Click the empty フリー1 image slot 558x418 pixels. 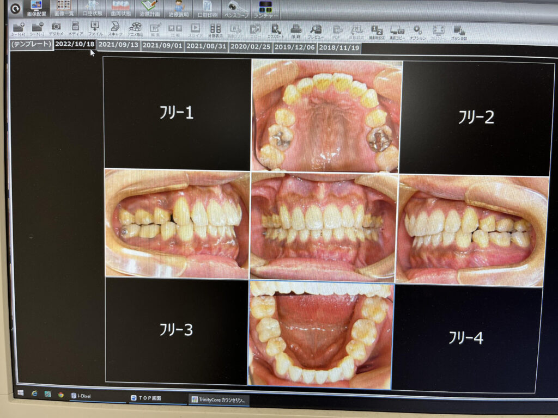tap(177, 114)
